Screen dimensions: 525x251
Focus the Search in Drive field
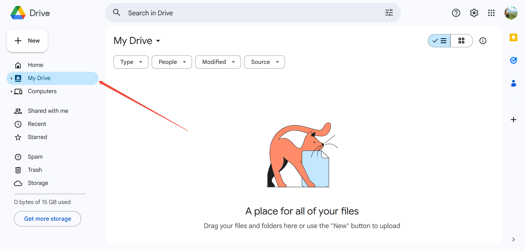(x=253, y=13)
